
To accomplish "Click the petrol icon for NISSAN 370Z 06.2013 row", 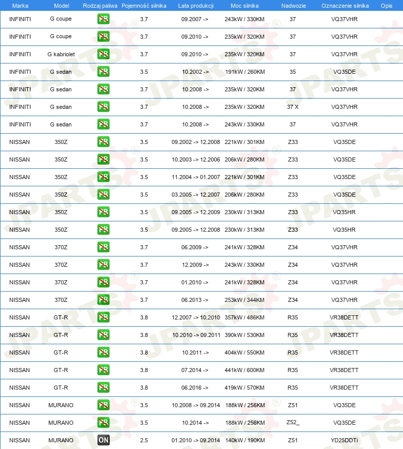I will tap(103, 300).
